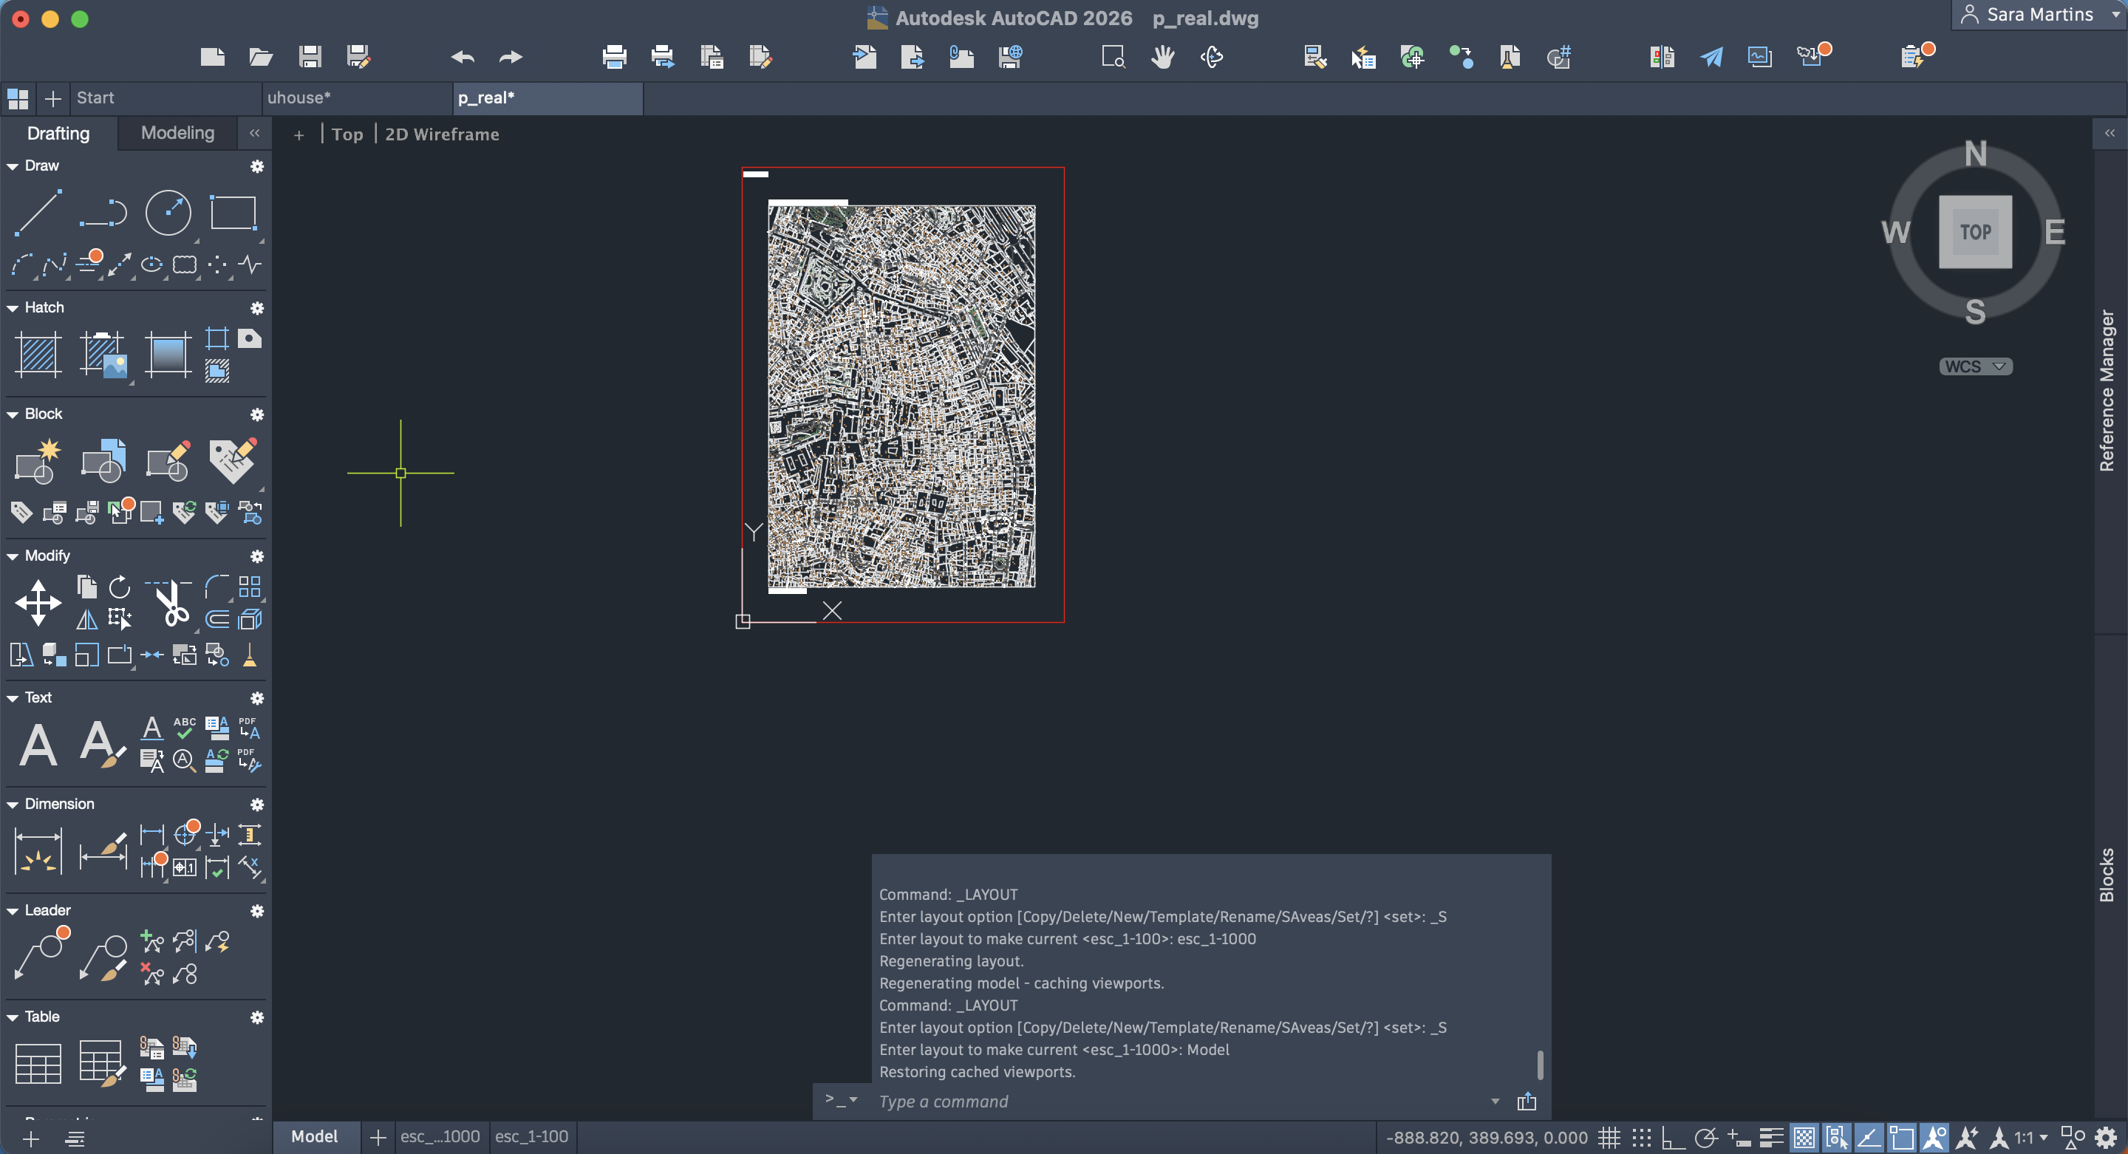Switch to the esc_1-100 layout tab
The width and height of the screenshot is (2128, 1154).
tap(531, 1137)
